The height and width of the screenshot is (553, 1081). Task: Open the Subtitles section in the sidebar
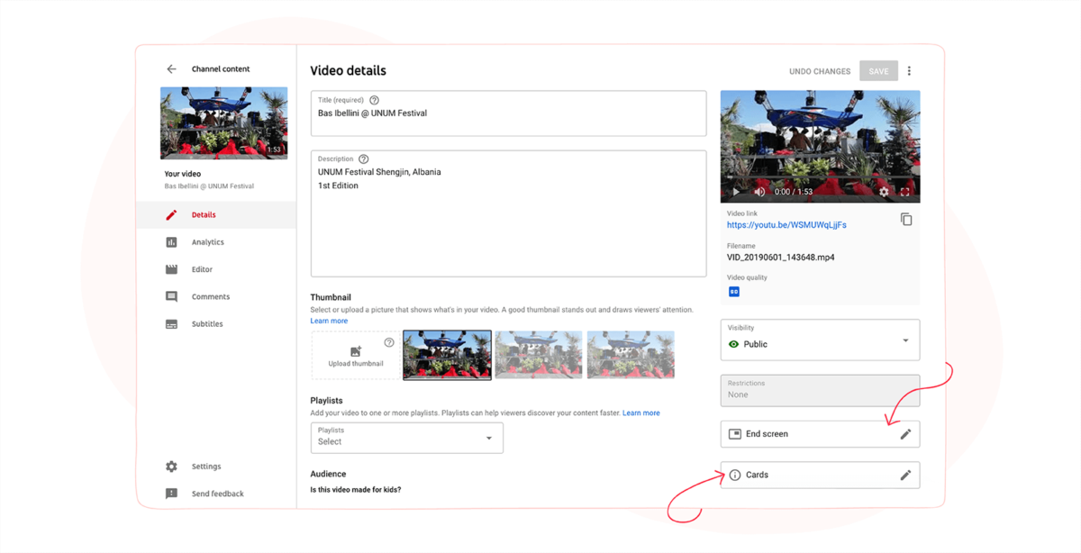pos(206,323)
